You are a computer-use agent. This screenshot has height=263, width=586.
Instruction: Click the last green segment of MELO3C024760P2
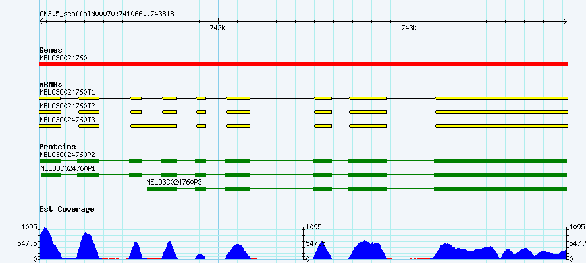click(500, 161)
